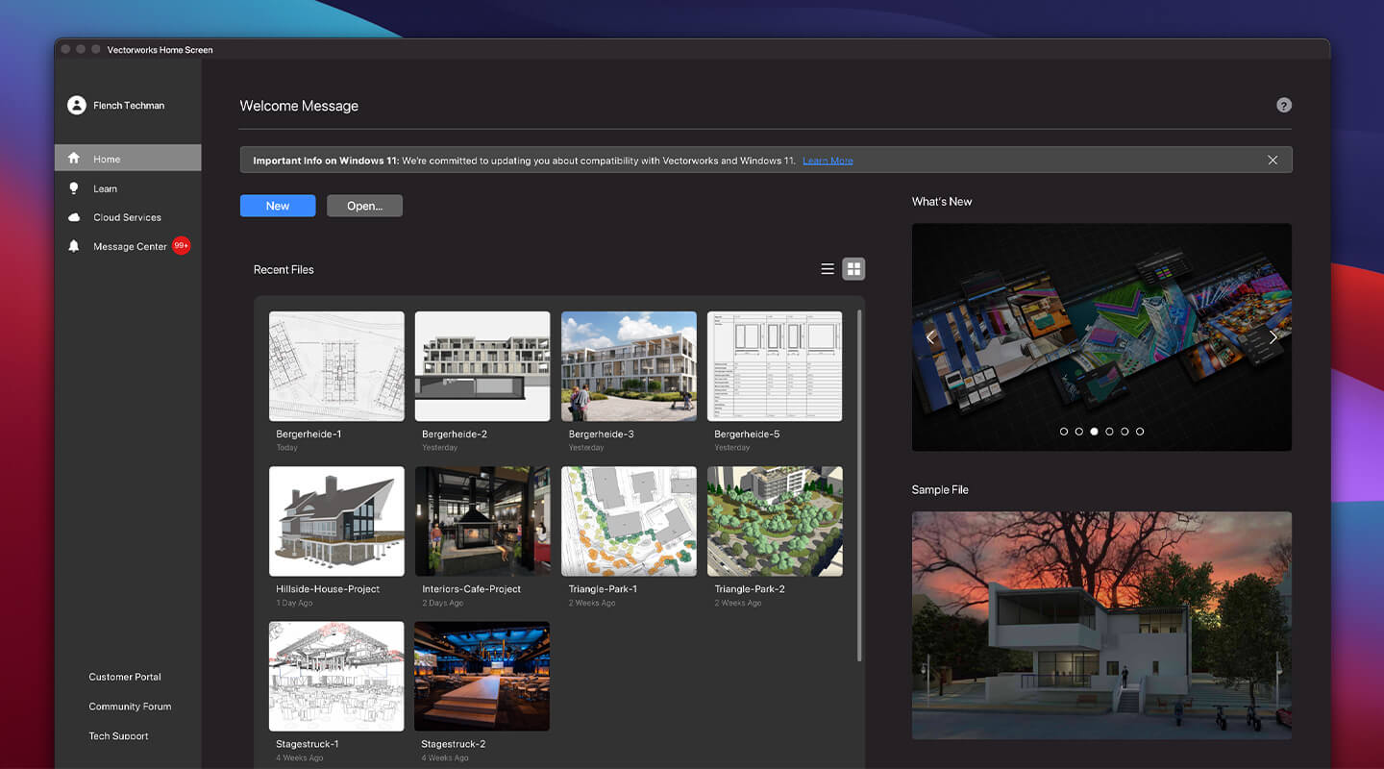Screen dimensions: 1384x769
Task: Dismiss the Windows 11 compatibility banner
Action: coord(1273,160)
